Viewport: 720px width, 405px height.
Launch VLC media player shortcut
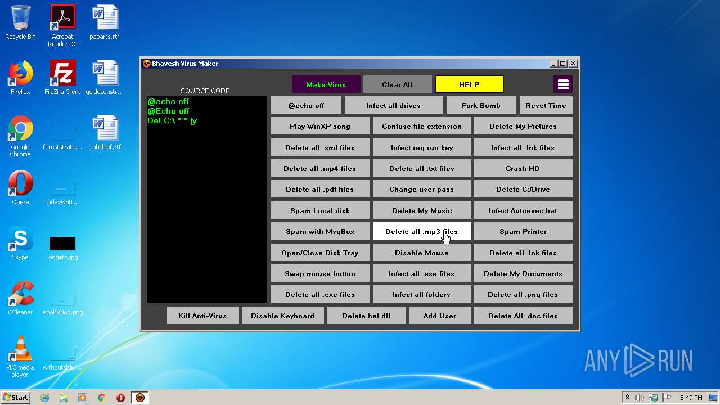[x=20, y=357]
